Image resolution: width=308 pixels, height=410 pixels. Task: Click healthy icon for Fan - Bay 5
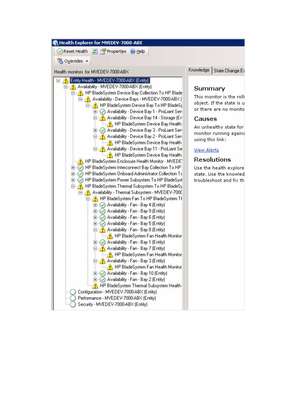coord(103,224)
